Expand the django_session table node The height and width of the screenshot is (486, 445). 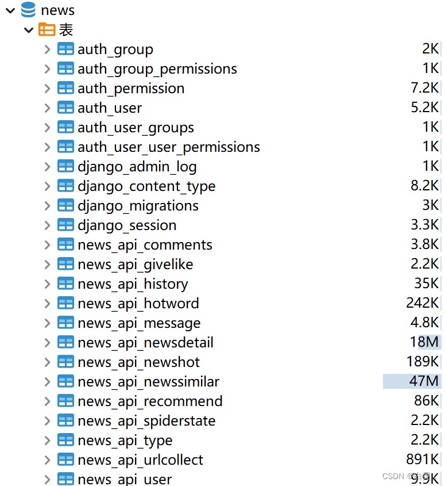click(x=47, y=225)
